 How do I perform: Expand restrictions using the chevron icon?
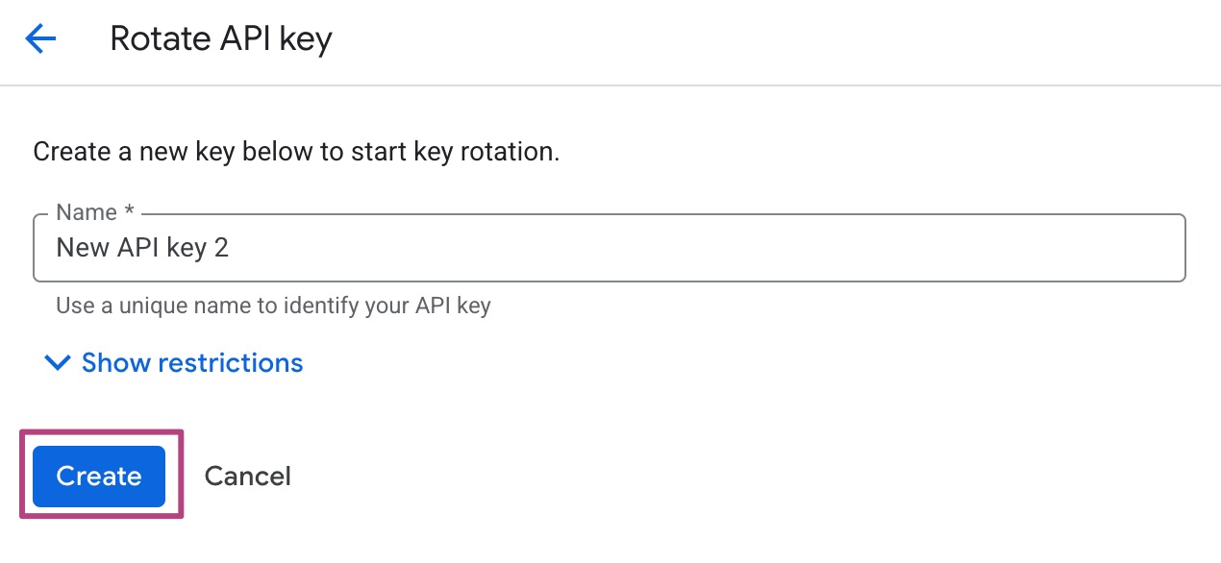tap(58, 363)
